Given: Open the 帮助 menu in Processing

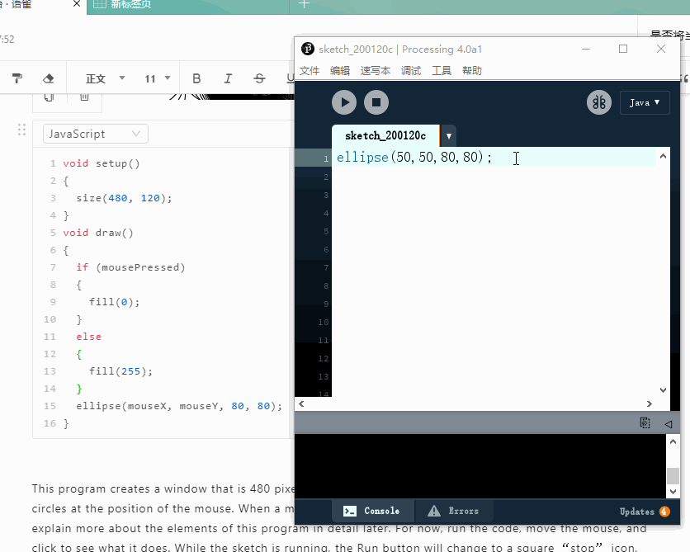Looking at the screenshot, I should point(472,71).
